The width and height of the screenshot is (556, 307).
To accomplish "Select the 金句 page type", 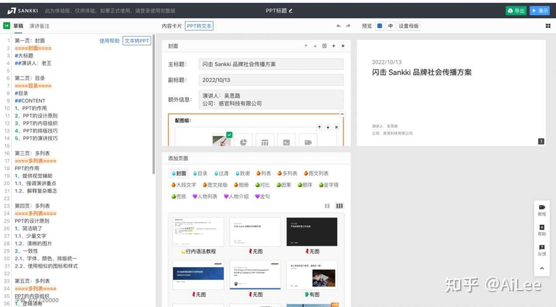I will pyautogui.click(x=262, y=196).
